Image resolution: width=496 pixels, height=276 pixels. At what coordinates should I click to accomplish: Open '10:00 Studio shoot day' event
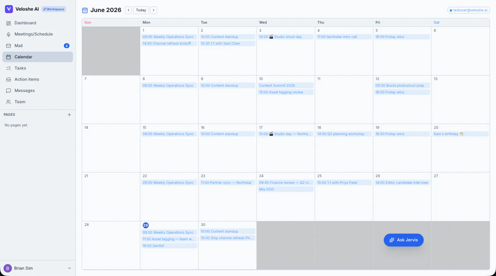(286, 37)
